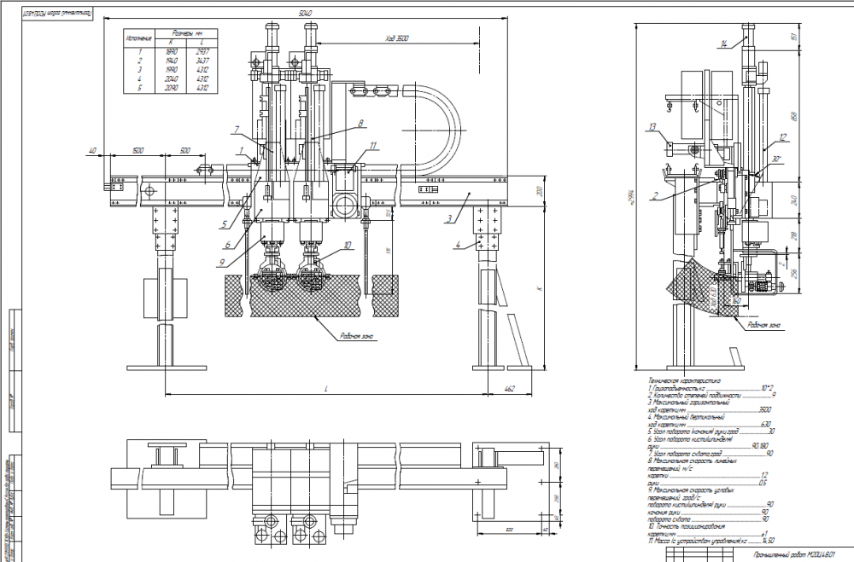This screenshot has width=854, height=562.
Task: Select the 'Рабочая зона' label on the side view
Action: [764, 325]
